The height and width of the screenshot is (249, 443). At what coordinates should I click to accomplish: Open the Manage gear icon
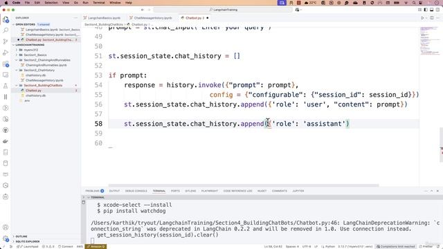tap(6, 239)
